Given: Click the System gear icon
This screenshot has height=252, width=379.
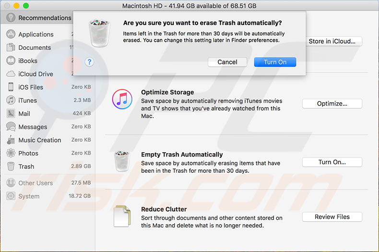Looking at the screenshot, I should (x=11, y=196).
